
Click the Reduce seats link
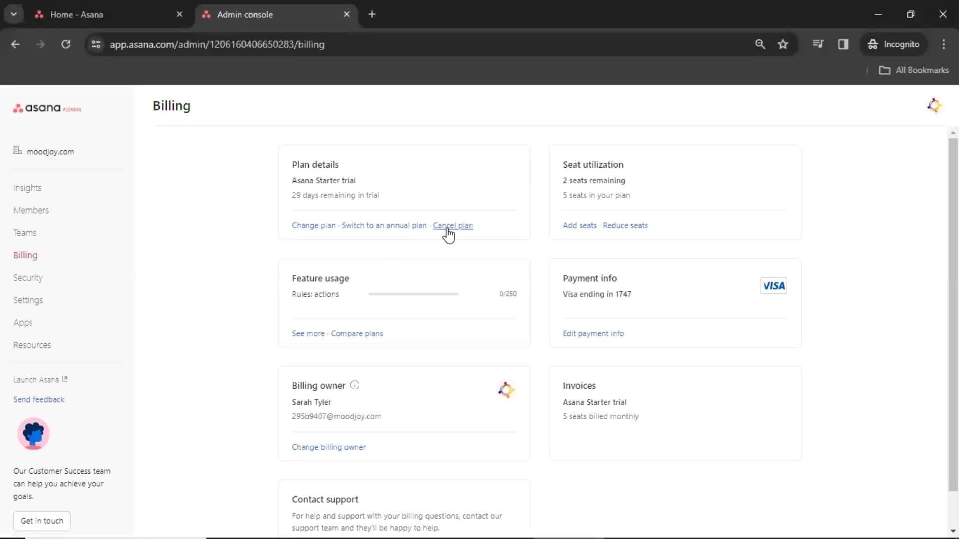pyautogui.click(x=625, y=225)
